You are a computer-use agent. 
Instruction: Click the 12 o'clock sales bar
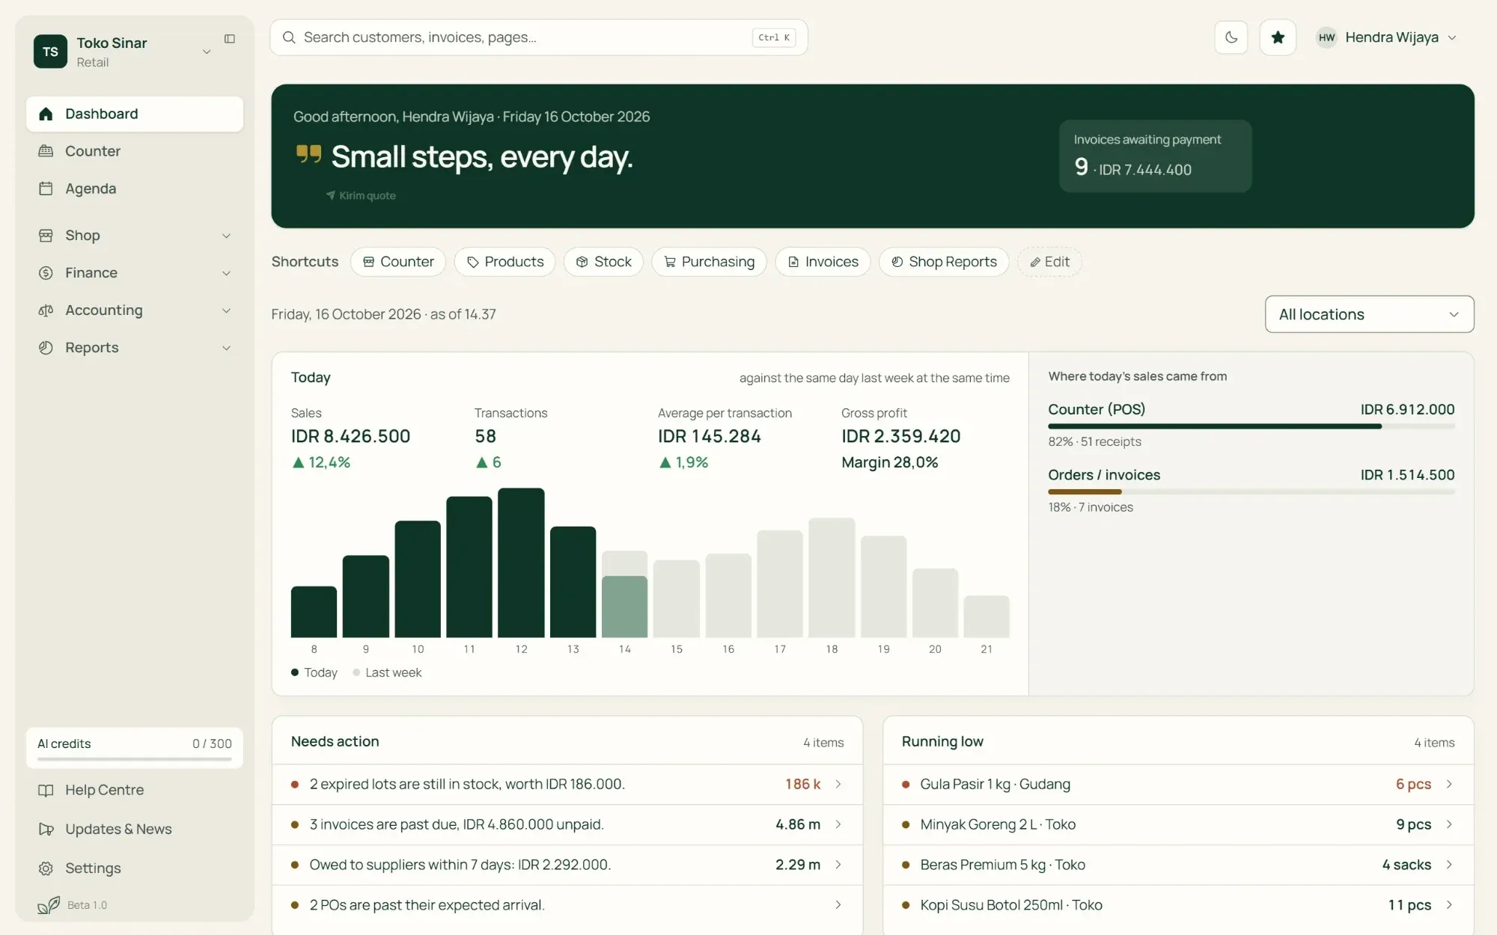pos(521,562)
